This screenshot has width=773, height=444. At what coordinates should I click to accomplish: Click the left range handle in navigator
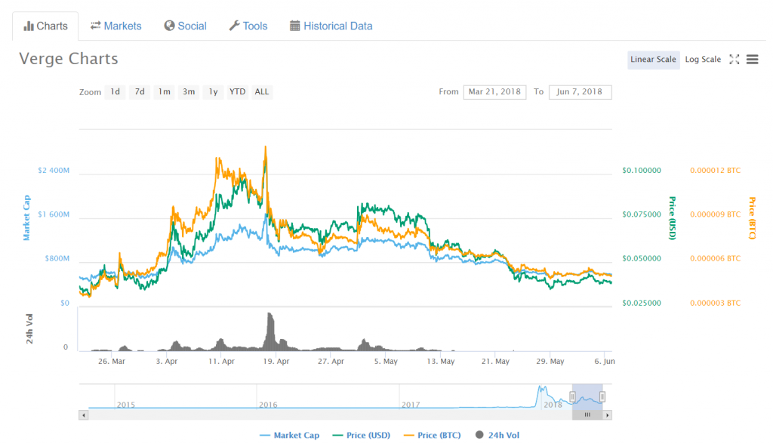pos(572,396)
